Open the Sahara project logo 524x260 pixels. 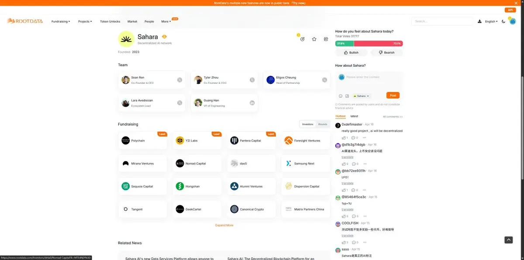tap(126, 39)
